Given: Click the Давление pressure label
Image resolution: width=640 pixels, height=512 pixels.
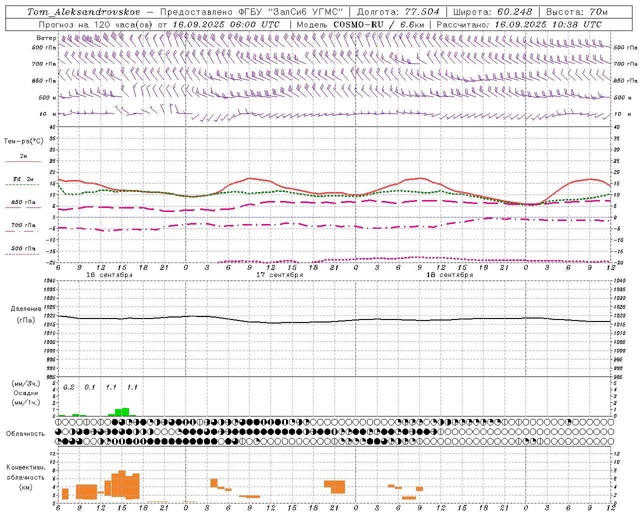Looking at the screenshot, I should [26, 309].
